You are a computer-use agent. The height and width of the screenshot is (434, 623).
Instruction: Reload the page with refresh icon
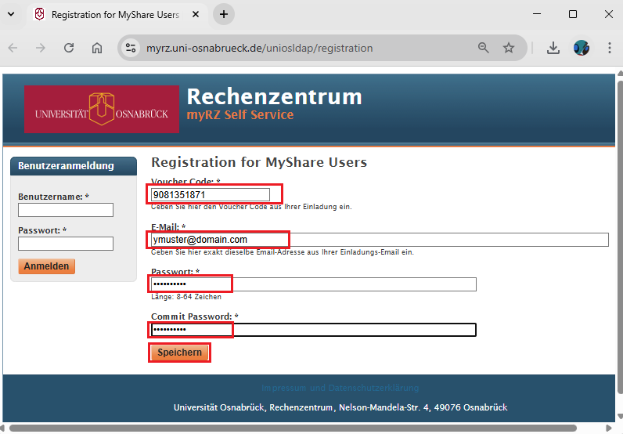click(x=69, y=48)
